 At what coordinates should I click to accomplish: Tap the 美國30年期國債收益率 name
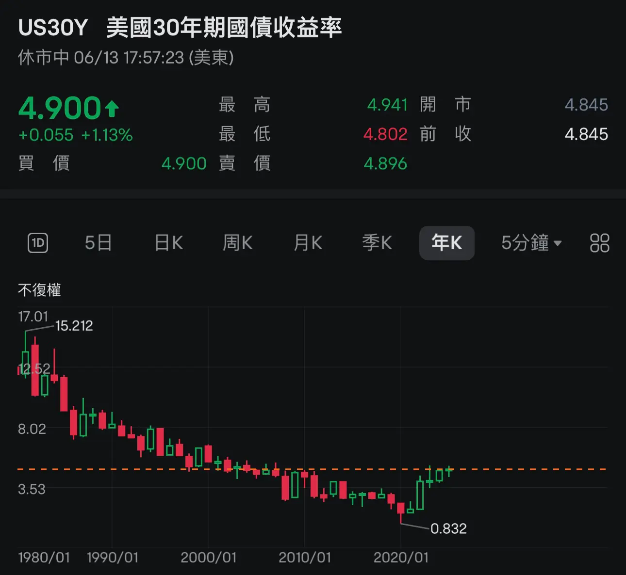click(x=224, y=28)
